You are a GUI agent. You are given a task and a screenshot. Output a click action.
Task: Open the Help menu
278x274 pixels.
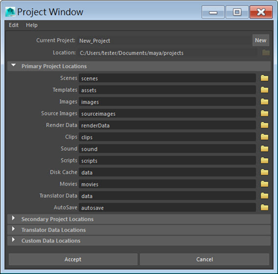point(32,25)
